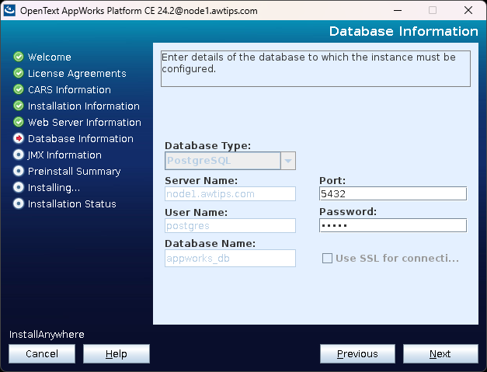Viewport: 487px width, 372px height.
Task: Click the step icon beside Installation Status
Action: coord(19,204)
